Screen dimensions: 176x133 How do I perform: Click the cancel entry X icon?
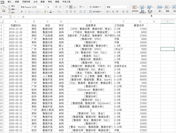(x=14, y=17)
